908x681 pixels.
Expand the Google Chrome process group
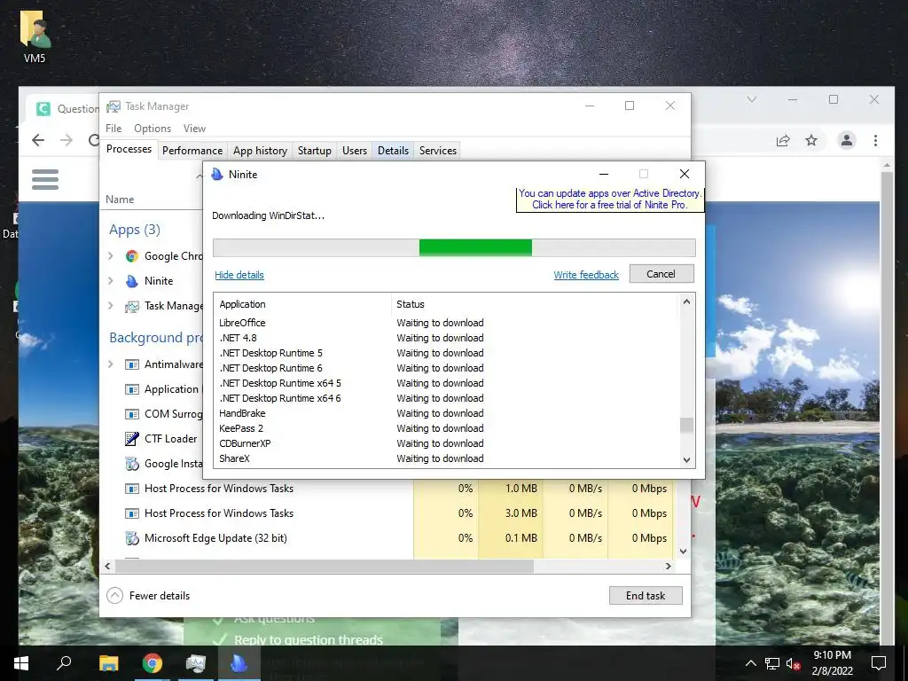111,256
